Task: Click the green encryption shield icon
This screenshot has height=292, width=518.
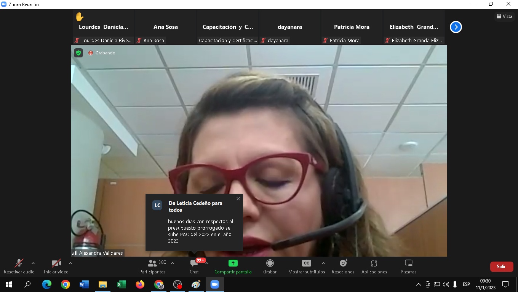Action: pyautogui.click(x=78, y=53)
